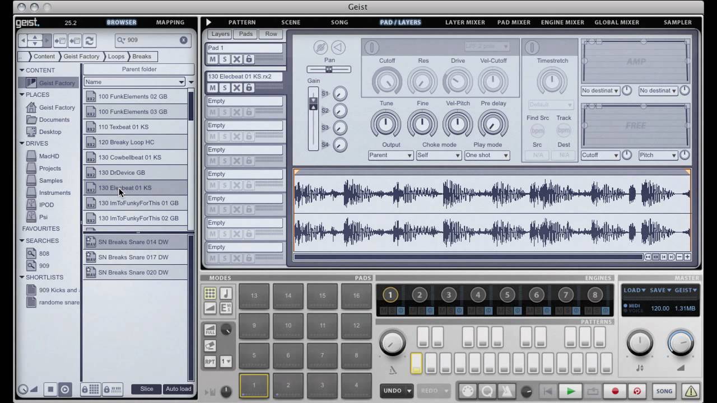
Task: Clear the 130 Elecbeat layer with X
Action: [237, 88]
